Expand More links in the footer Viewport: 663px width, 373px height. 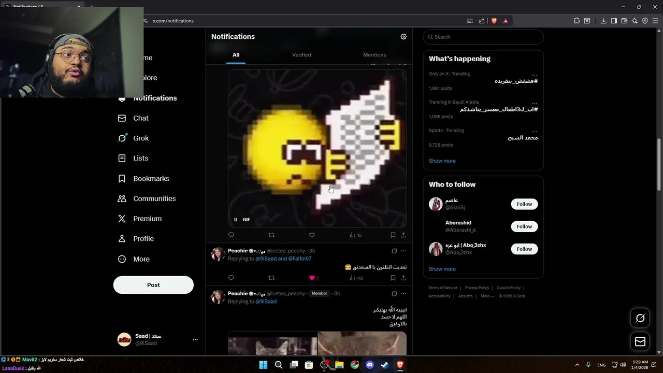[487, 296]
